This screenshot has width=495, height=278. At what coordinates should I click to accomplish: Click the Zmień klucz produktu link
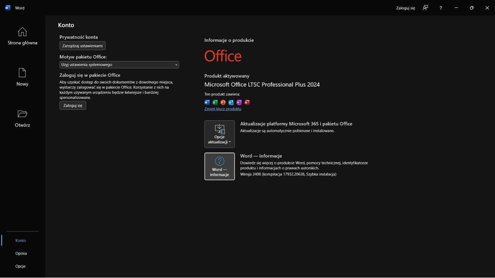[223, 109]
